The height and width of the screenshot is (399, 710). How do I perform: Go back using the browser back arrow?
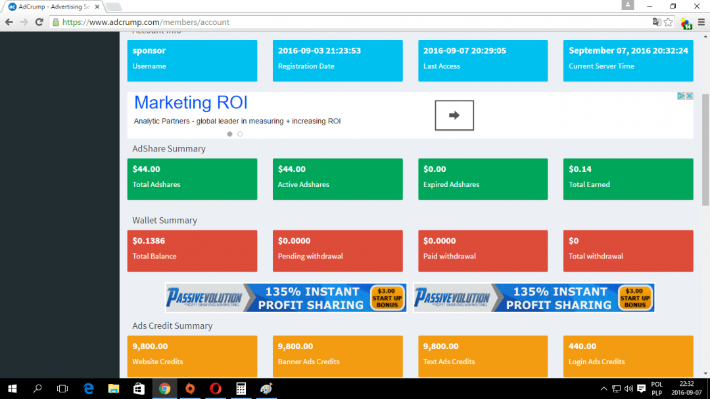coord(9,22)
